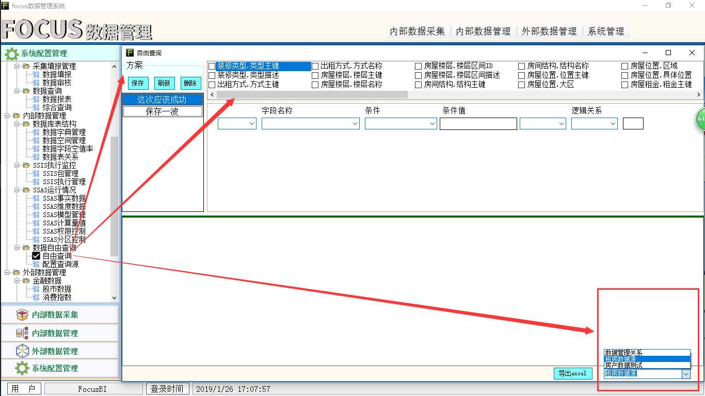
Task: Click the field list horizontal scrollbar thumb
Action: [312, 95]
